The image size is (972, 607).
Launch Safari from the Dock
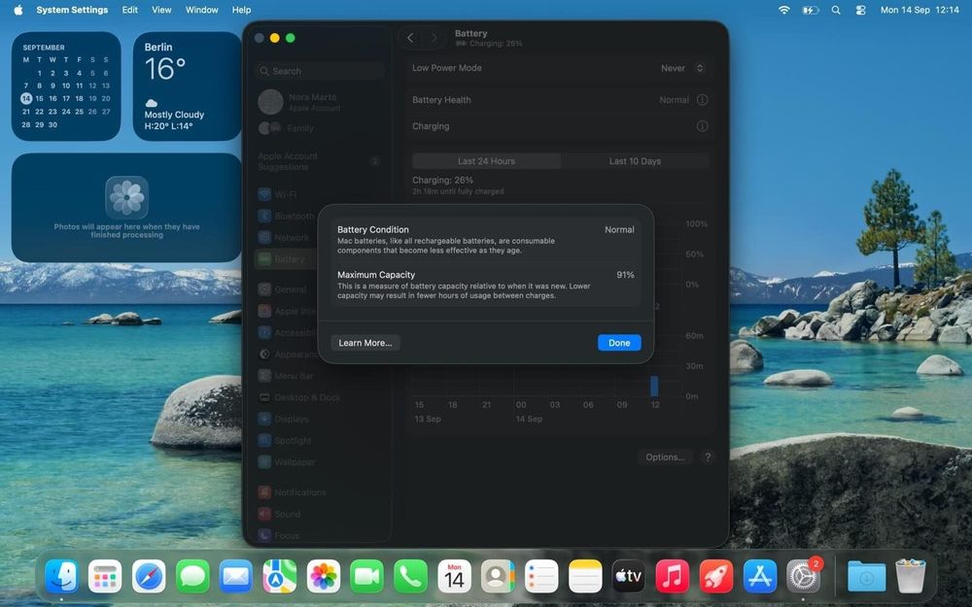tap(149, 576)
